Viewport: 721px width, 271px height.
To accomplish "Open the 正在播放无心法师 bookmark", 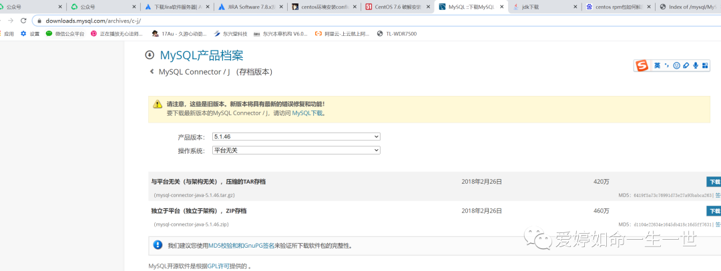I will [x=117, y=33].
